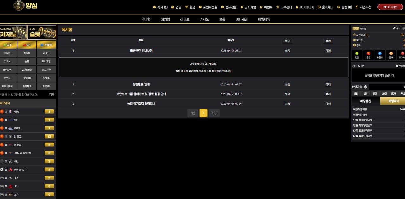Open 쪽지 (1) messages in top bar
This screenshot has width=405, height=199.
[x=160, y=7]
